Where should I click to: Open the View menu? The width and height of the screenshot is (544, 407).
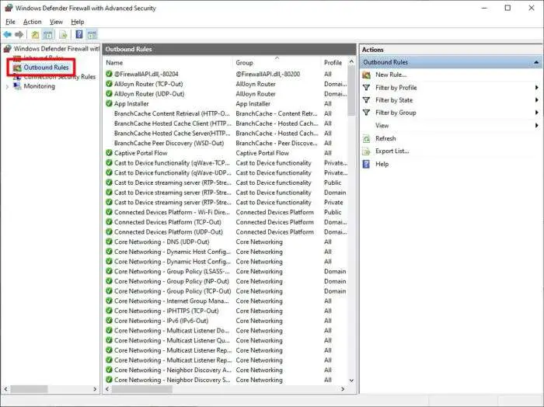pos(56,22)
